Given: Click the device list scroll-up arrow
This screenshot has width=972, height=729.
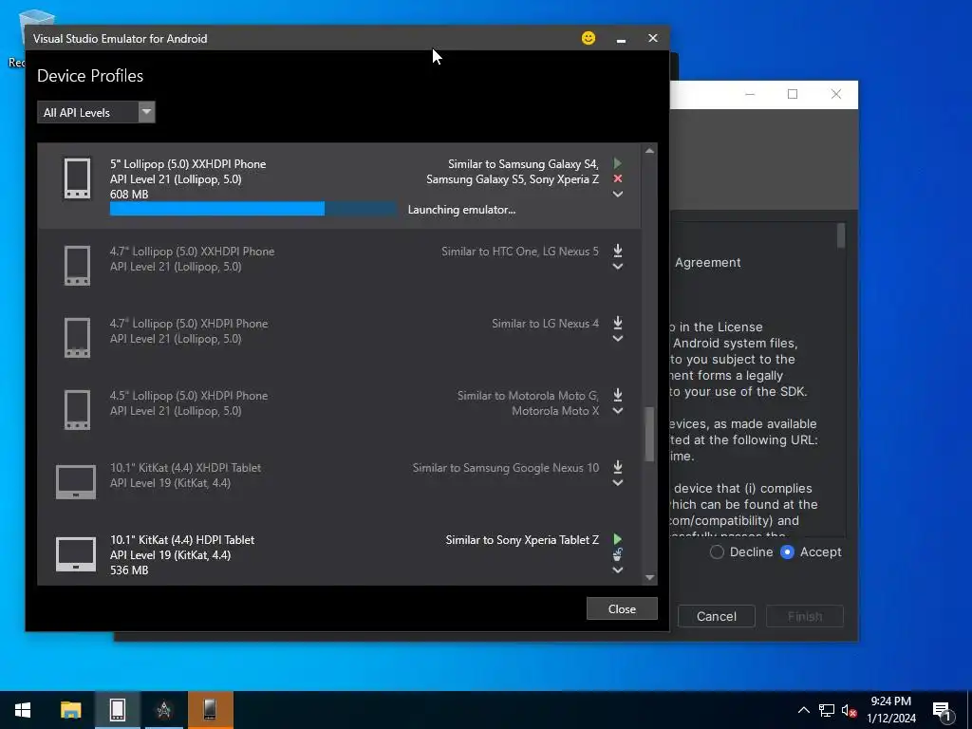Looking at the screenshot, I should (x=649, y=151).
